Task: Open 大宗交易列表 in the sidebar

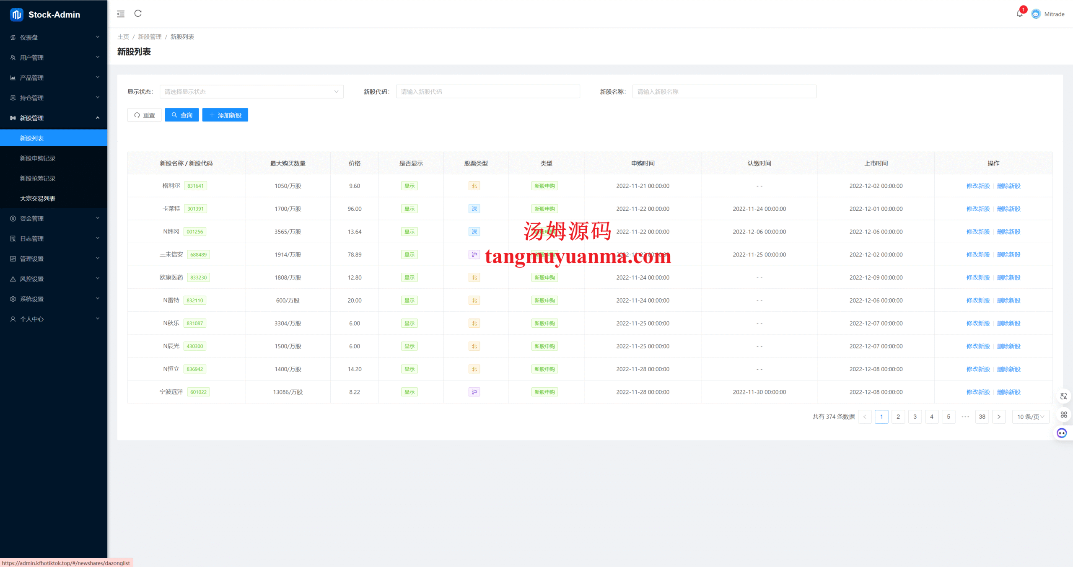Action: click(38, 199)
